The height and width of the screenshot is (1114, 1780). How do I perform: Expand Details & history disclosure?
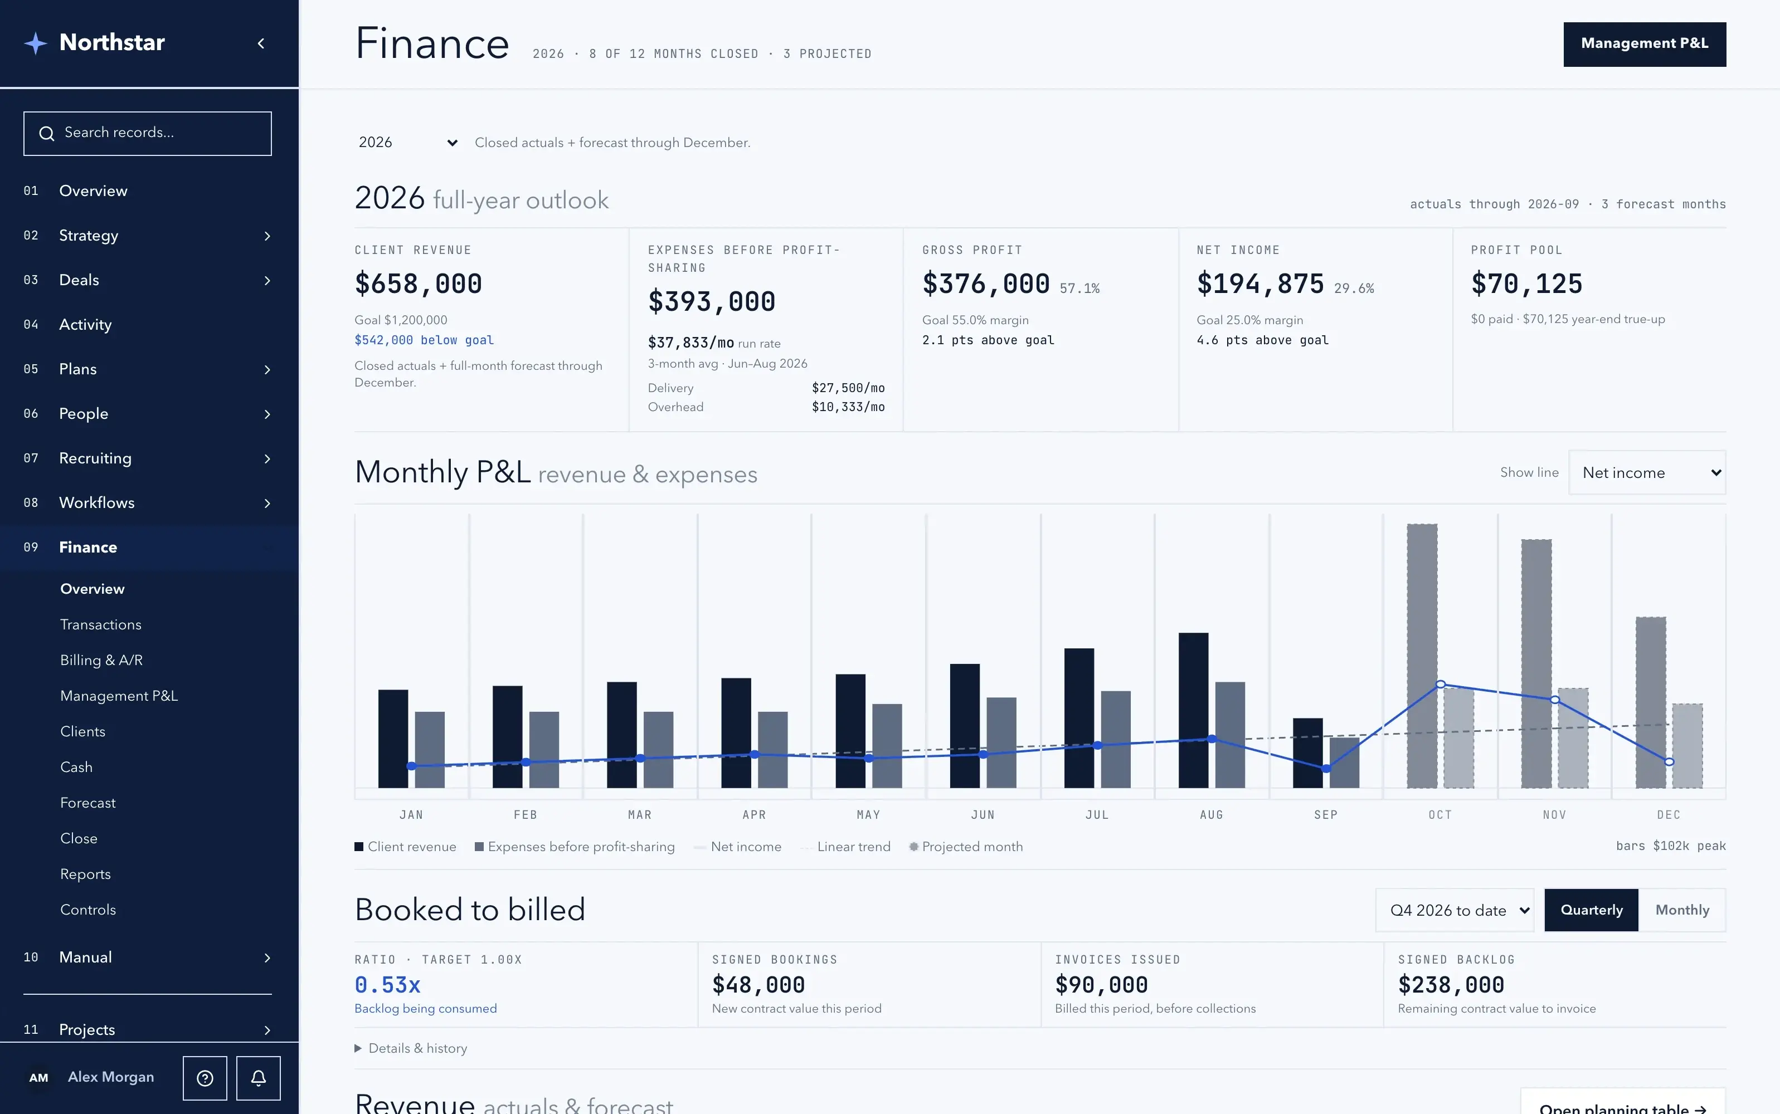click(x=411, y=1048)
